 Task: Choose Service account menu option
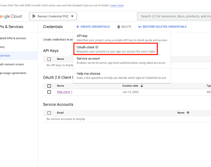[122, 60]
